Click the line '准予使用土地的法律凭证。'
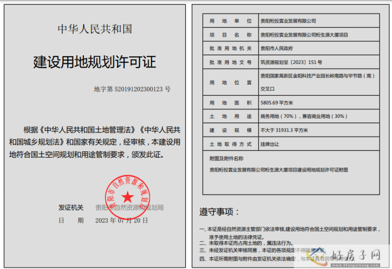The image size is (392, 269). point(237,237)
